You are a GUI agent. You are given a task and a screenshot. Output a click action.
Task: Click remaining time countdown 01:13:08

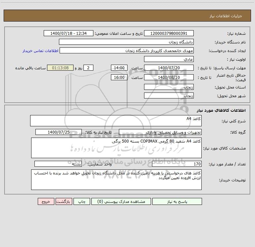(x=60, y=68)
